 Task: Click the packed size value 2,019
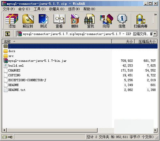[151, 80]
